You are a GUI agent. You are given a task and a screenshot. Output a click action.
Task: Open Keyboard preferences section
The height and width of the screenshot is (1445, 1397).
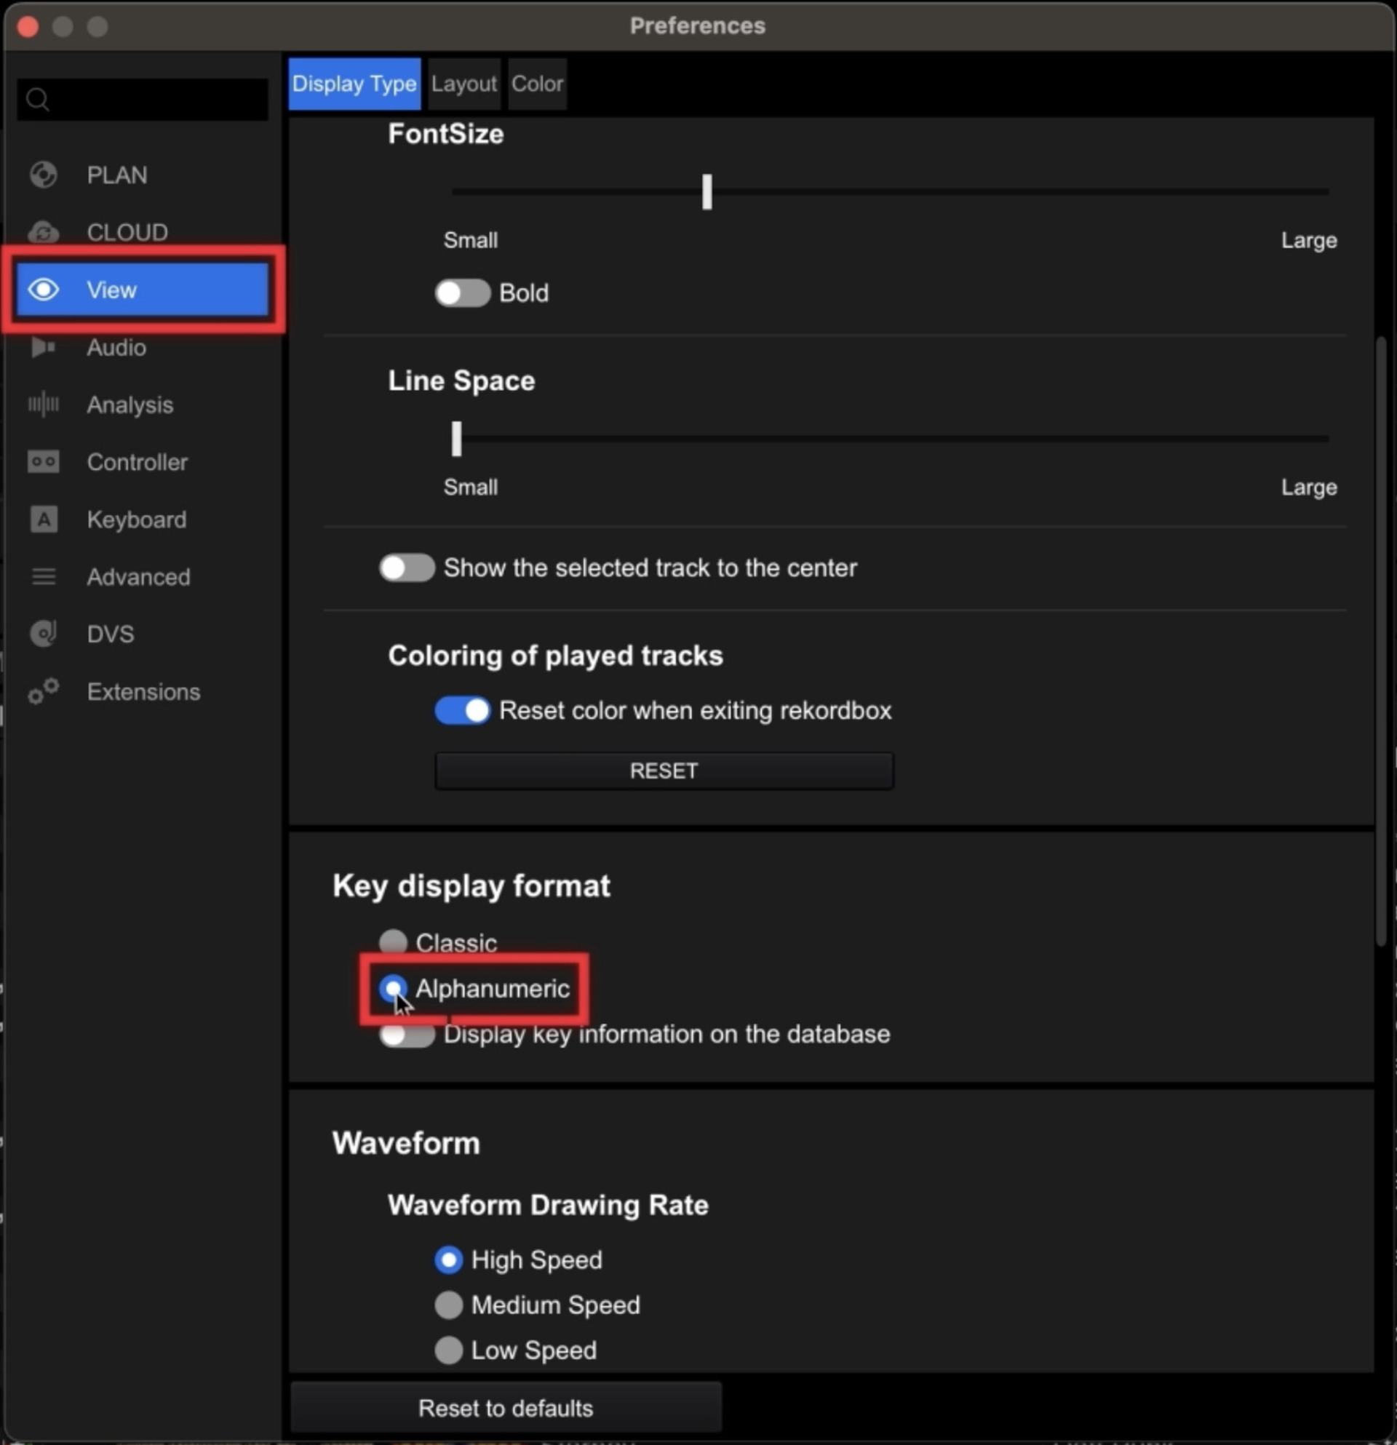(x=136, y=519)
